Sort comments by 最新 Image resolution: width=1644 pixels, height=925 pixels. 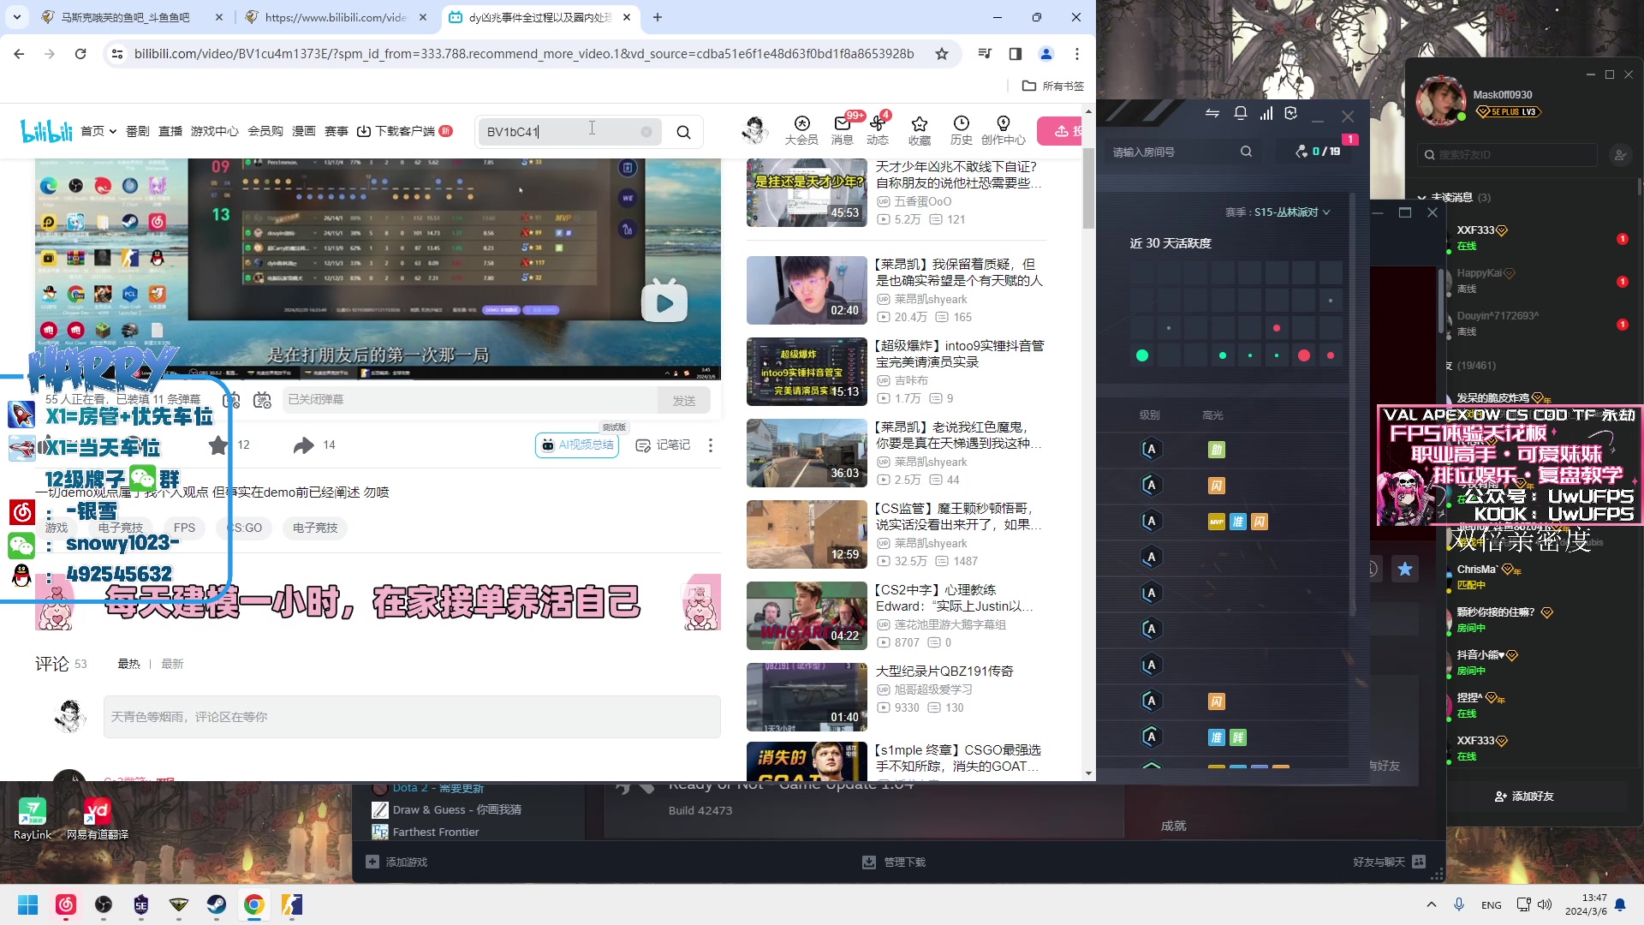click(173, 664)
